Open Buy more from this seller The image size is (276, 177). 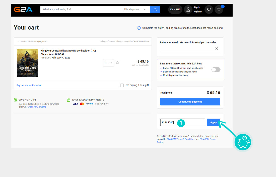[29, 85]
